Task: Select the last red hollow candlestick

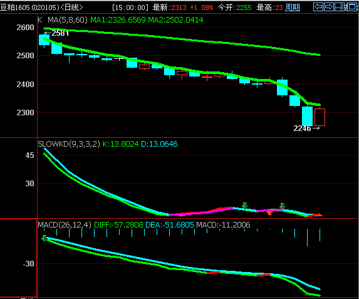Action: pyautogui.click(x=320, y=117)
